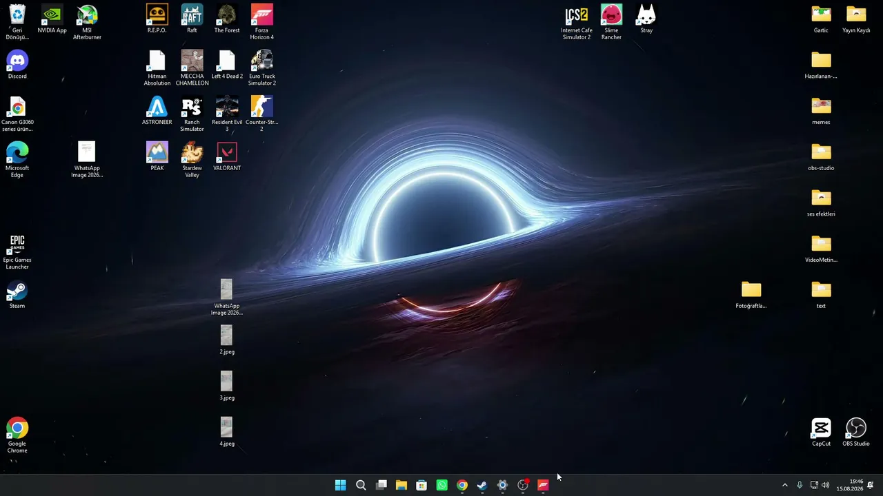The height and width of the screenshot is (496, 883).
Task: Open the Windows Start menu
Action: click(x=341, y=485)
